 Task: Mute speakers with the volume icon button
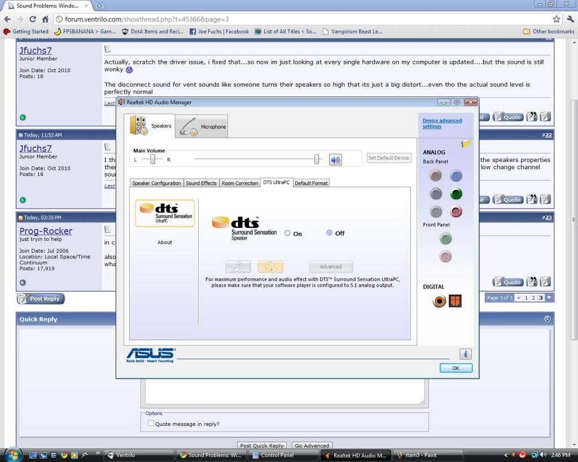pos(335,160)
